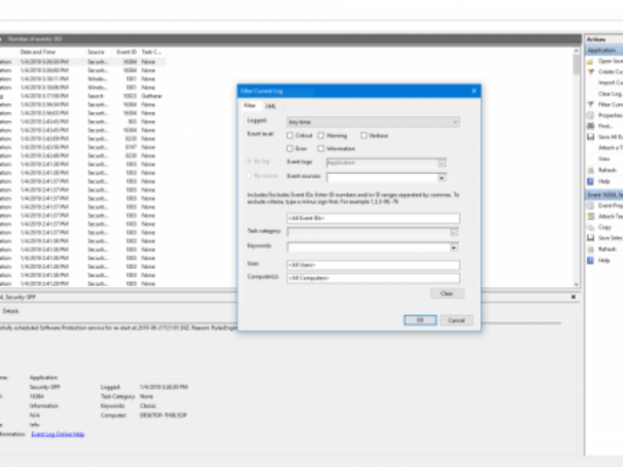
Task: Open log Properties from the Actions pane icon
Action: coord(590,115)
